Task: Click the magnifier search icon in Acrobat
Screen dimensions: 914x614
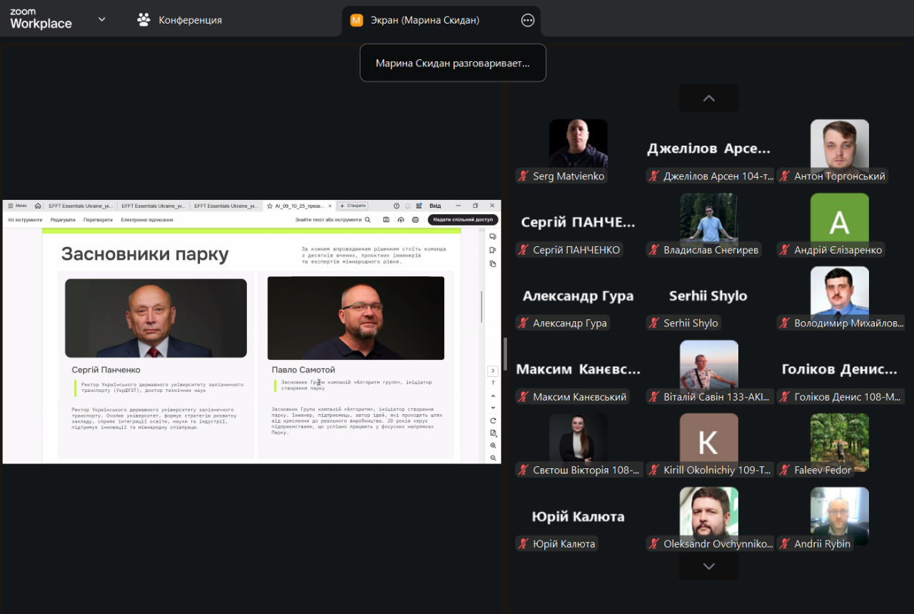Action: (368, 220)
